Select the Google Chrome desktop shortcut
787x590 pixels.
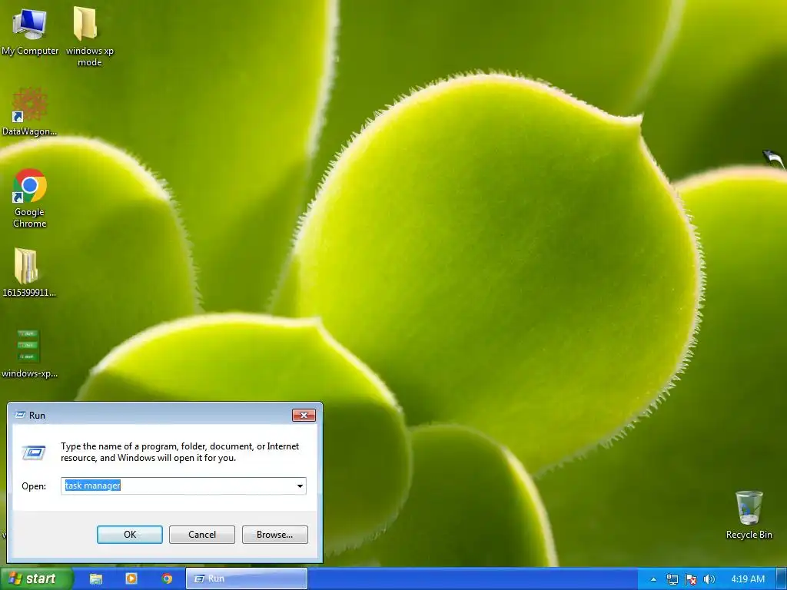pyautogui.click(x=30, y=198)
